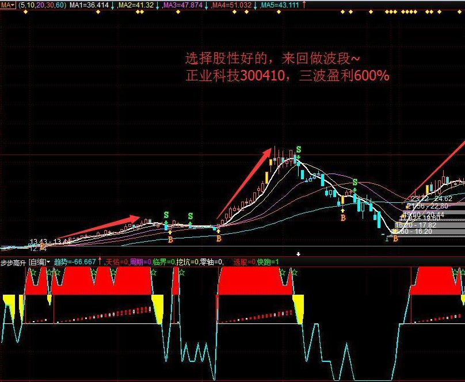Select the MA1=36.414 value
The image size is (465, 382).
[x=89, y=5]
